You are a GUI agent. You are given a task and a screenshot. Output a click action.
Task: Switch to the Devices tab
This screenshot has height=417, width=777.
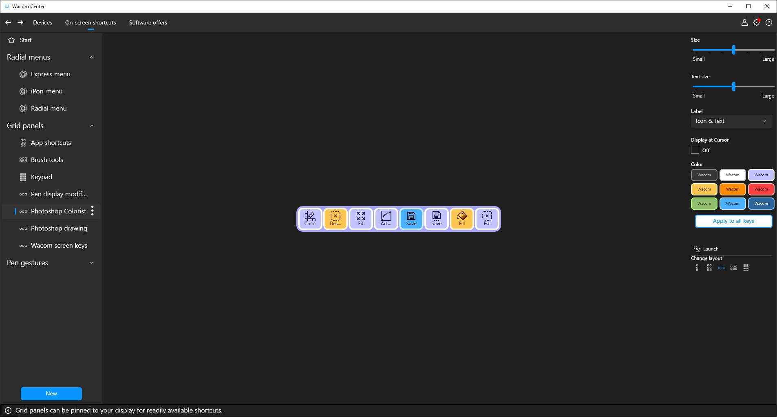point(42,22)
